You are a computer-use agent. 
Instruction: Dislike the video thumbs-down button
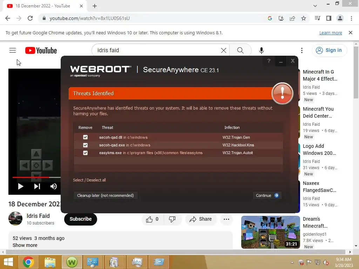(172, 219)
